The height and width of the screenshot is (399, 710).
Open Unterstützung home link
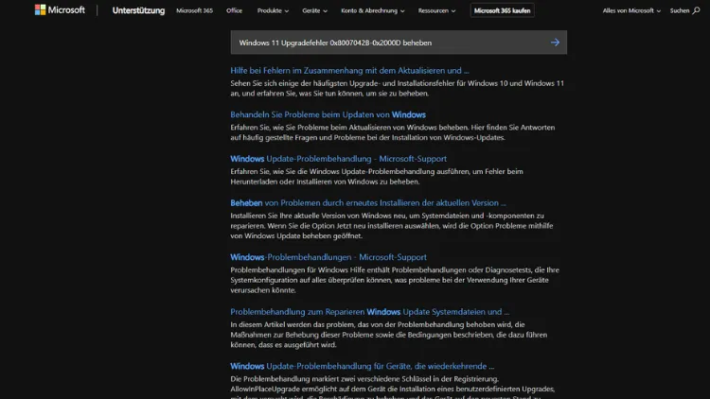point(138,10)
